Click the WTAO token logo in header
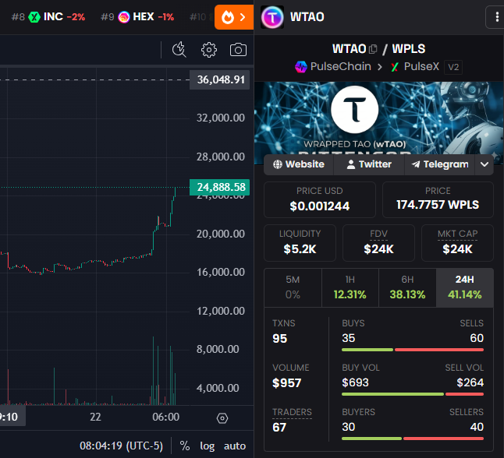This screenshot has height=458, width=504. click(272, 17)
